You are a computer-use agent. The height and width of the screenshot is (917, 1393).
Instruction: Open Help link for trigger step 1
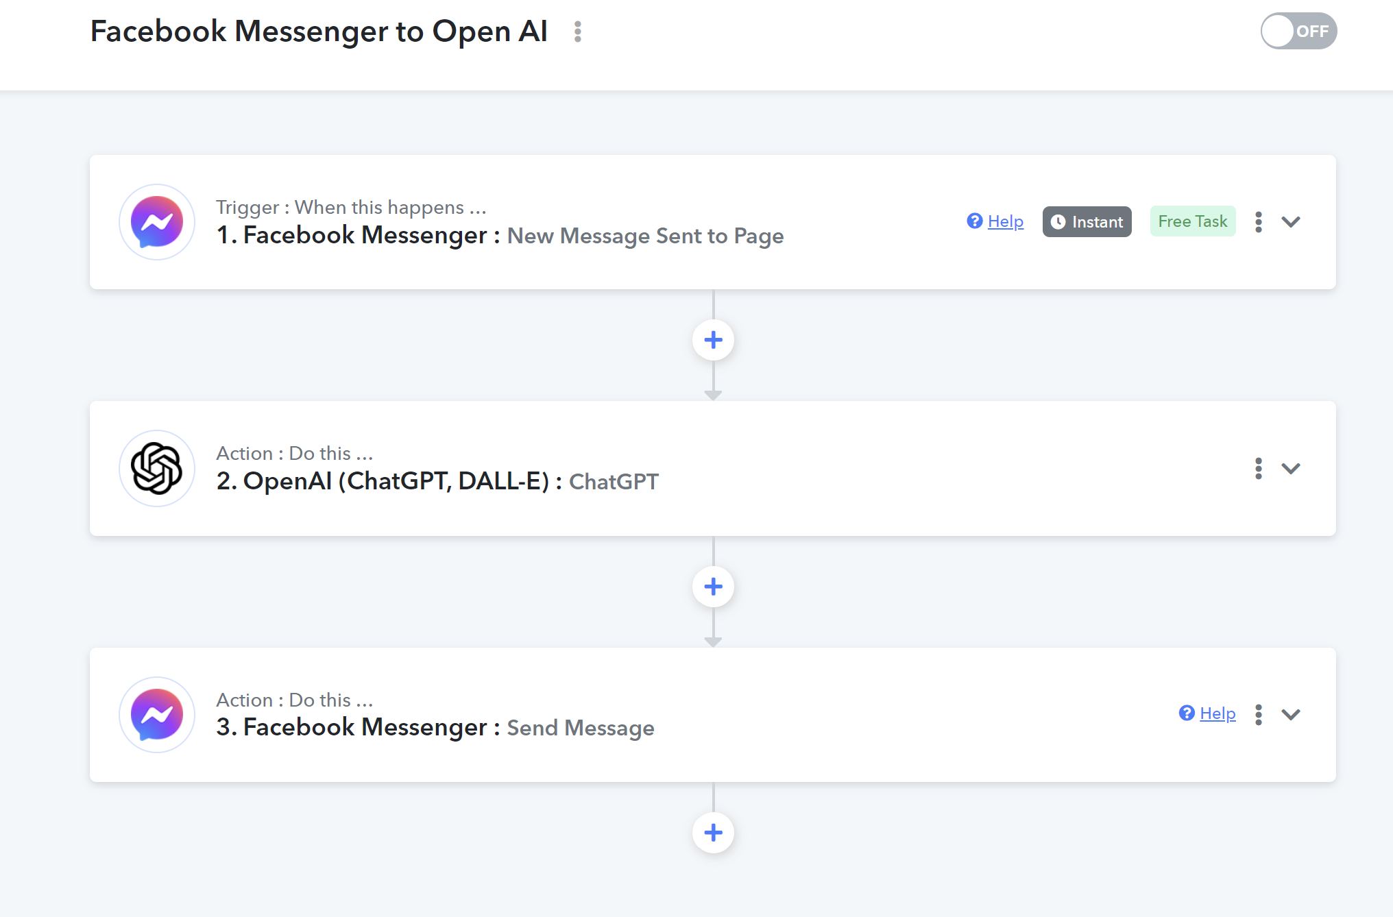[995, 221]
